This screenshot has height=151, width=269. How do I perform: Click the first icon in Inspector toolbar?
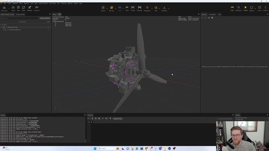[203, 18]
